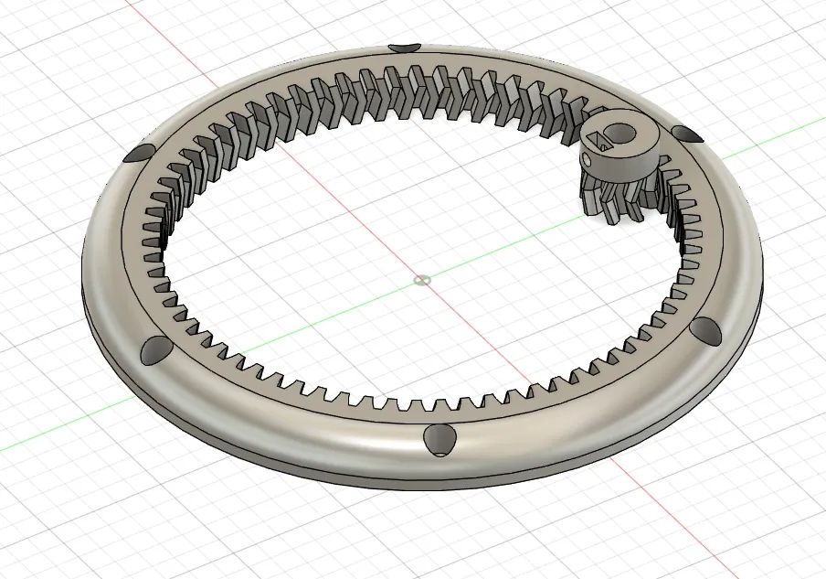
Task: Select the rearmost countersunk hole on the ring
Action: point(405,48)
